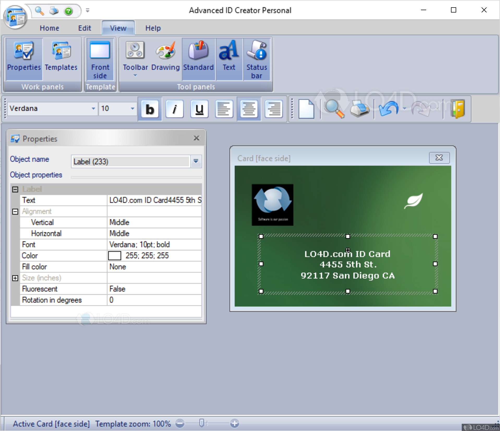Click the zoom in plus button
The width and height of the screenshot is (500, 431).
tap(234, 423)
